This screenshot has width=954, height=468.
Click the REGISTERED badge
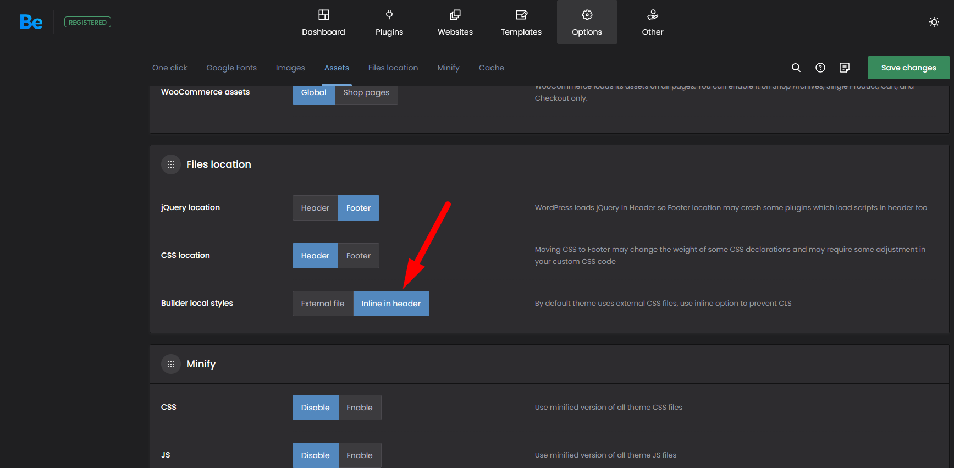[x=88, y=22]
